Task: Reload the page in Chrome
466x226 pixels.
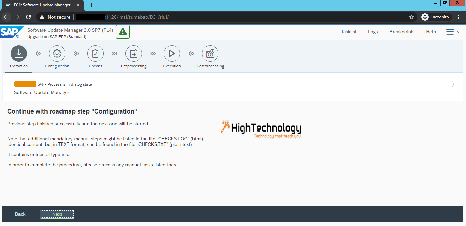Action: click(29, 17)
